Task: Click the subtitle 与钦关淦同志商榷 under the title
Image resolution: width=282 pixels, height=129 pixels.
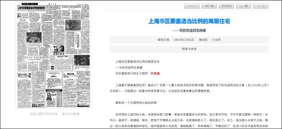Action: coord(189,31)
